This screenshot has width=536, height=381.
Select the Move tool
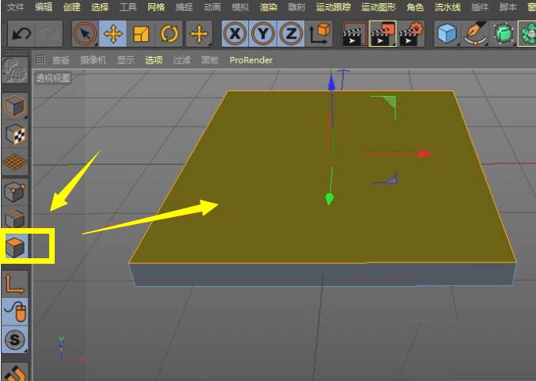(113, 33)
